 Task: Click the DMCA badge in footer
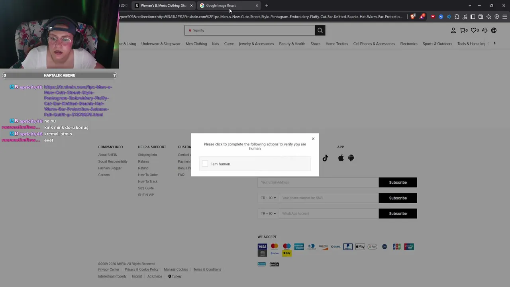point(274,264)
